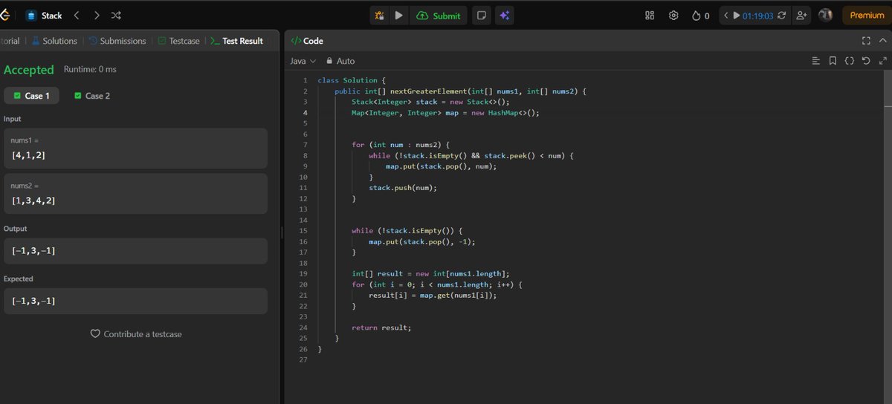The image size is (892, 404).
Task: Pick a random problem with shuffle icon
Action: [116, 16]
